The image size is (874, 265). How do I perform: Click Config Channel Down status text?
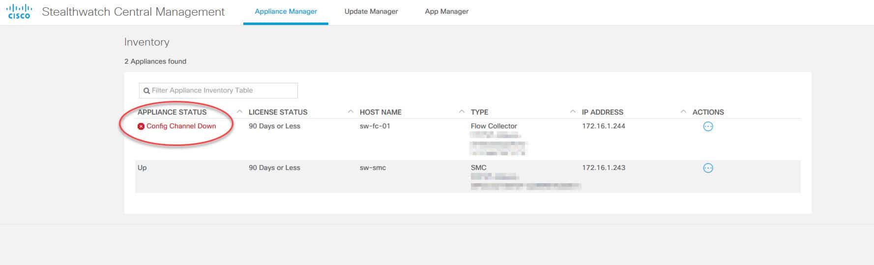(181, 126)
